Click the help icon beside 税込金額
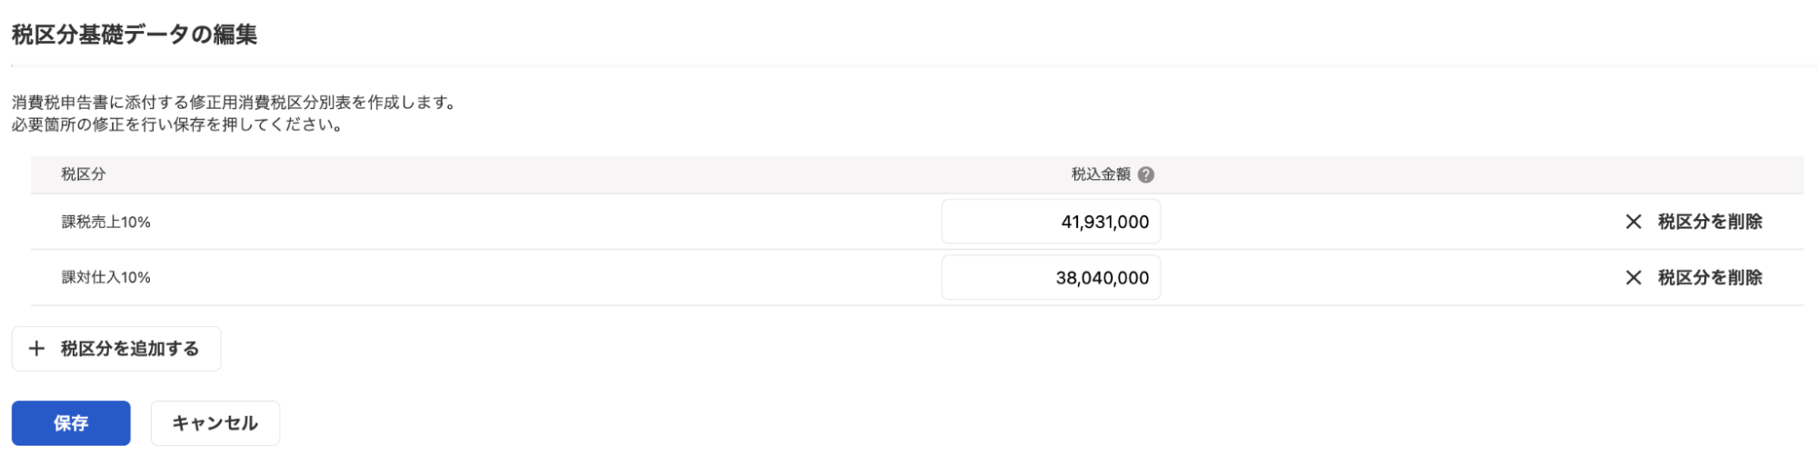This screenshot has height=456, width=1817. [1145, 174]
